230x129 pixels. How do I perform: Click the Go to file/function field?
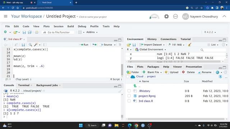[x=58, y=32]
